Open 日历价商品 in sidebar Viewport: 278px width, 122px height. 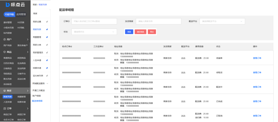tap(8, 63)
